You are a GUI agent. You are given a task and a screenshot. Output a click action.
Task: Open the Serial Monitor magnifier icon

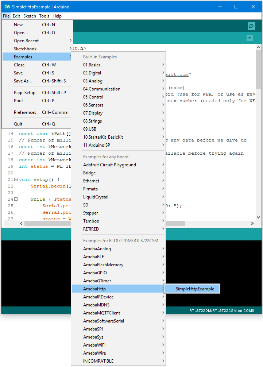coord(251,26)
